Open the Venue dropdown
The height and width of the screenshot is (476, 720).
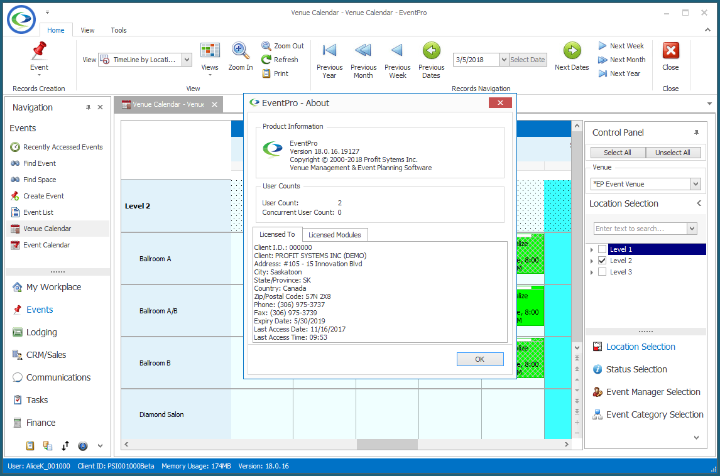click(695, 184)
